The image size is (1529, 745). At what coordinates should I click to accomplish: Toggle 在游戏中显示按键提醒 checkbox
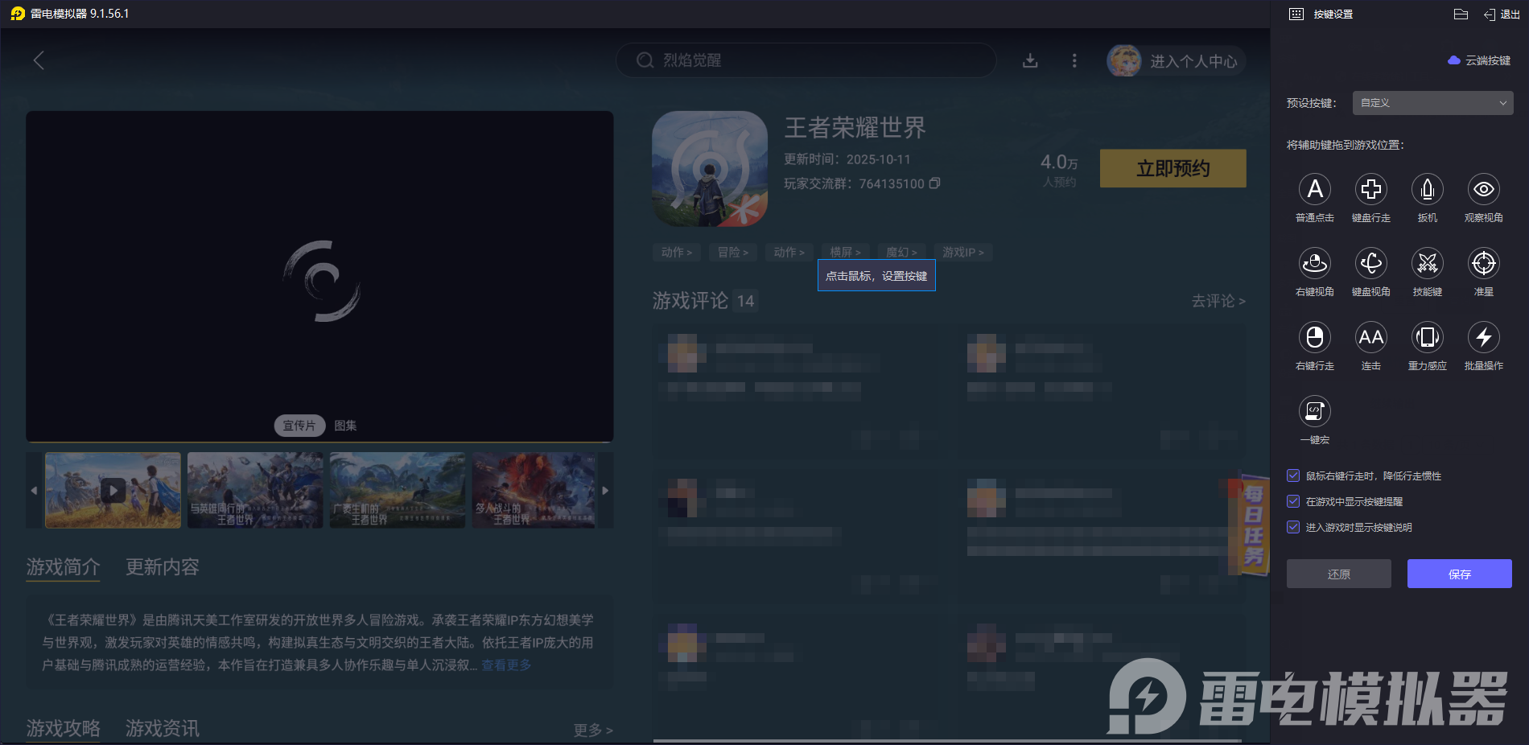coord(1293,501)
